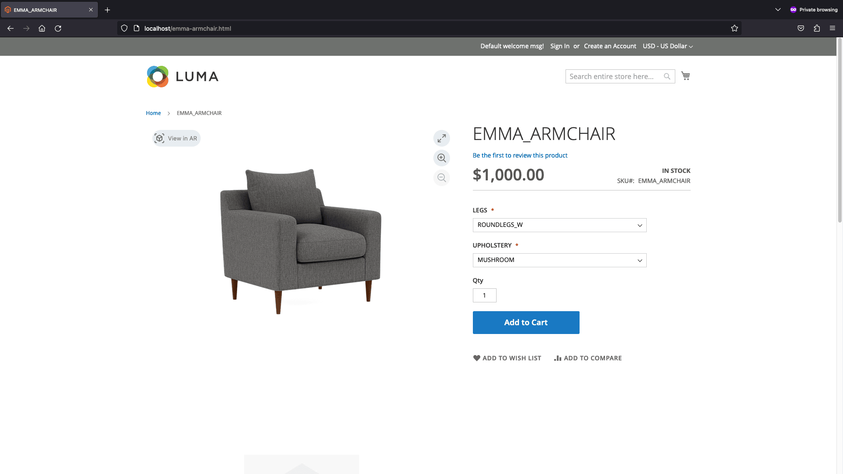
Task: Click the Be the first to review link
Action: click(519, 154)
